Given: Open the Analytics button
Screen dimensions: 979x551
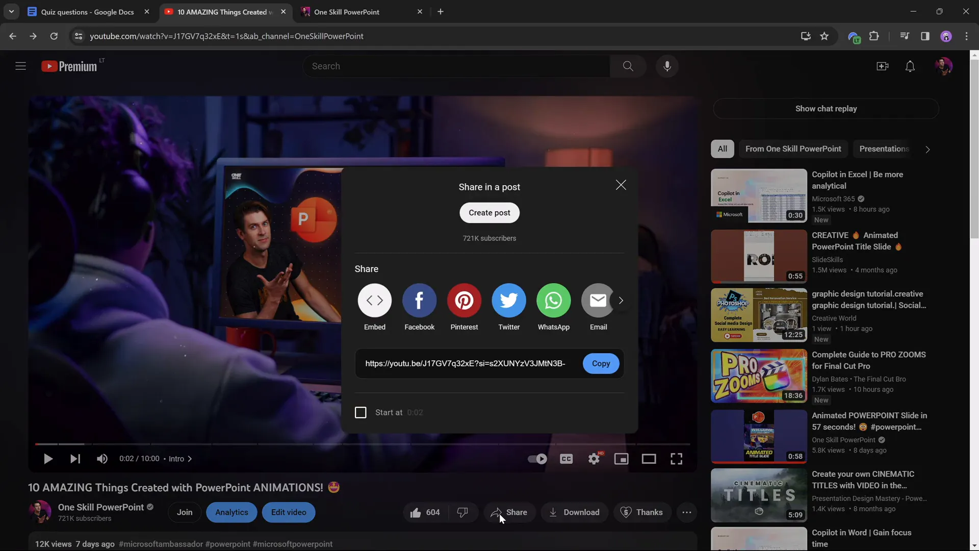Looking at the screenshot, I should tap(231, 512).
